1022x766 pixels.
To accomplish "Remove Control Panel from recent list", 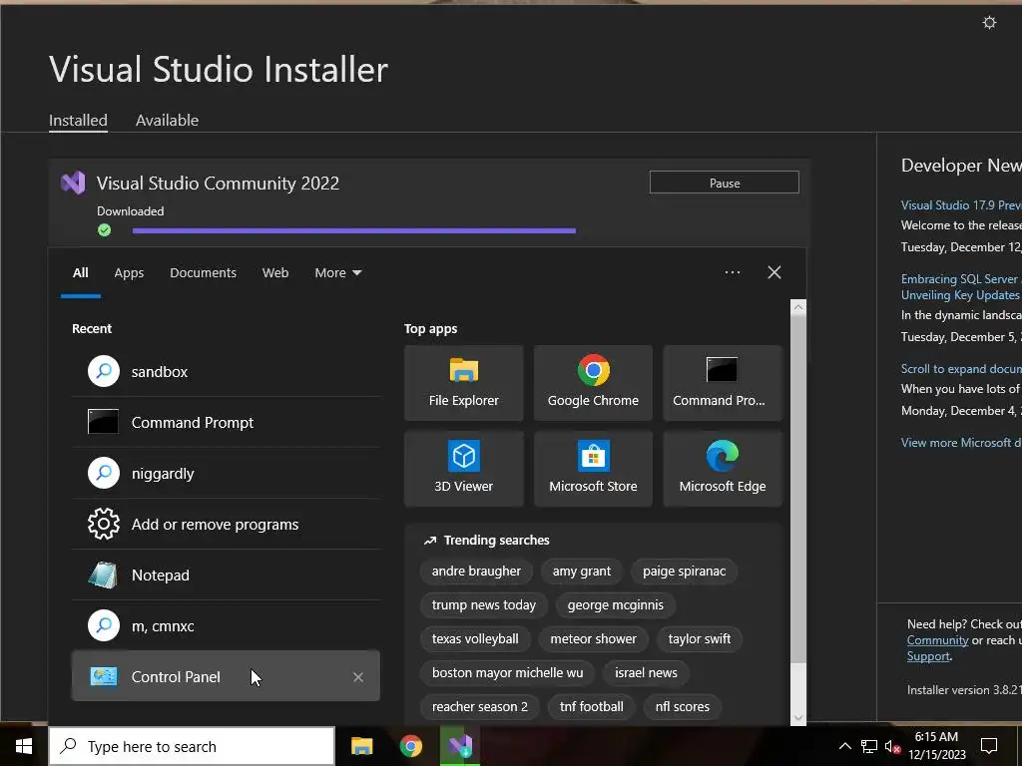I will [358, 677].
